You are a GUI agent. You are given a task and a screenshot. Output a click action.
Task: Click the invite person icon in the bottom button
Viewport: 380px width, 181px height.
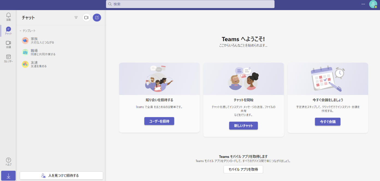pos(43,176)
